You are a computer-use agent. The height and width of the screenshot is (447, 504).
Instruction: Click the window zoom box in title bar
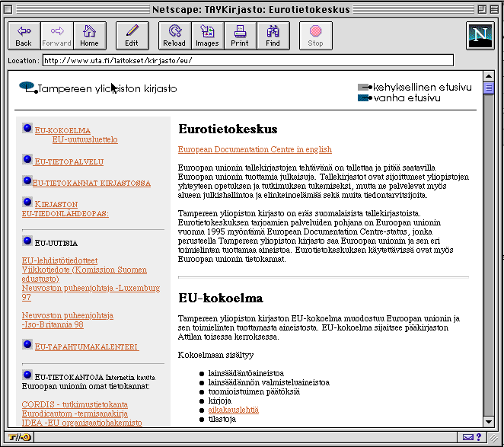coord(482,9)
